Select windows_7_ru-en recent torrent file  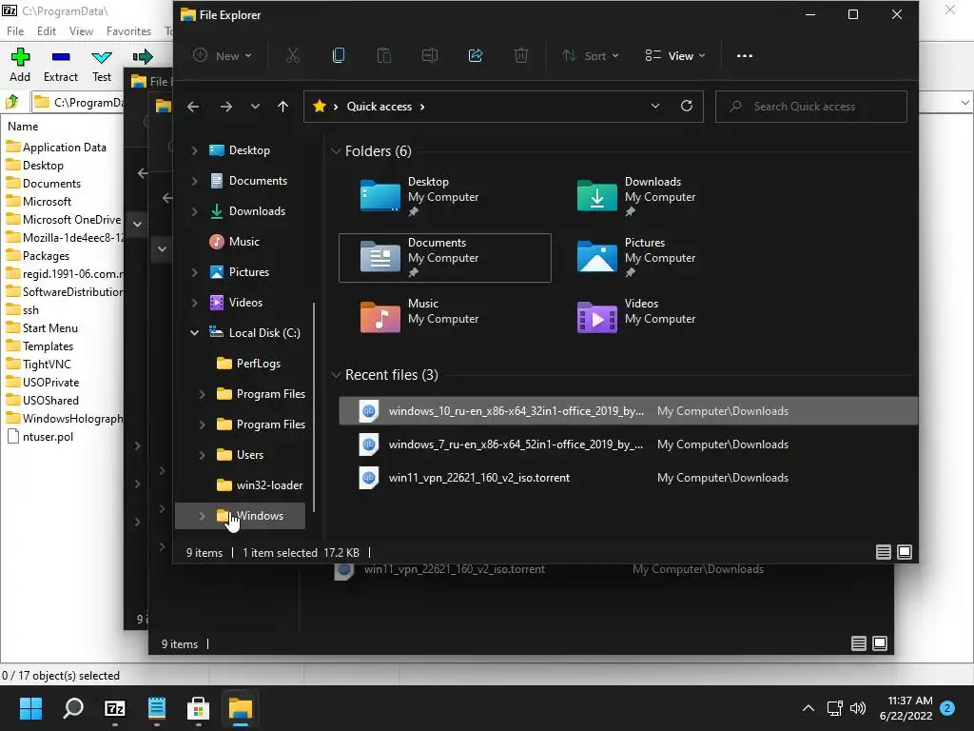pos(628,445)
